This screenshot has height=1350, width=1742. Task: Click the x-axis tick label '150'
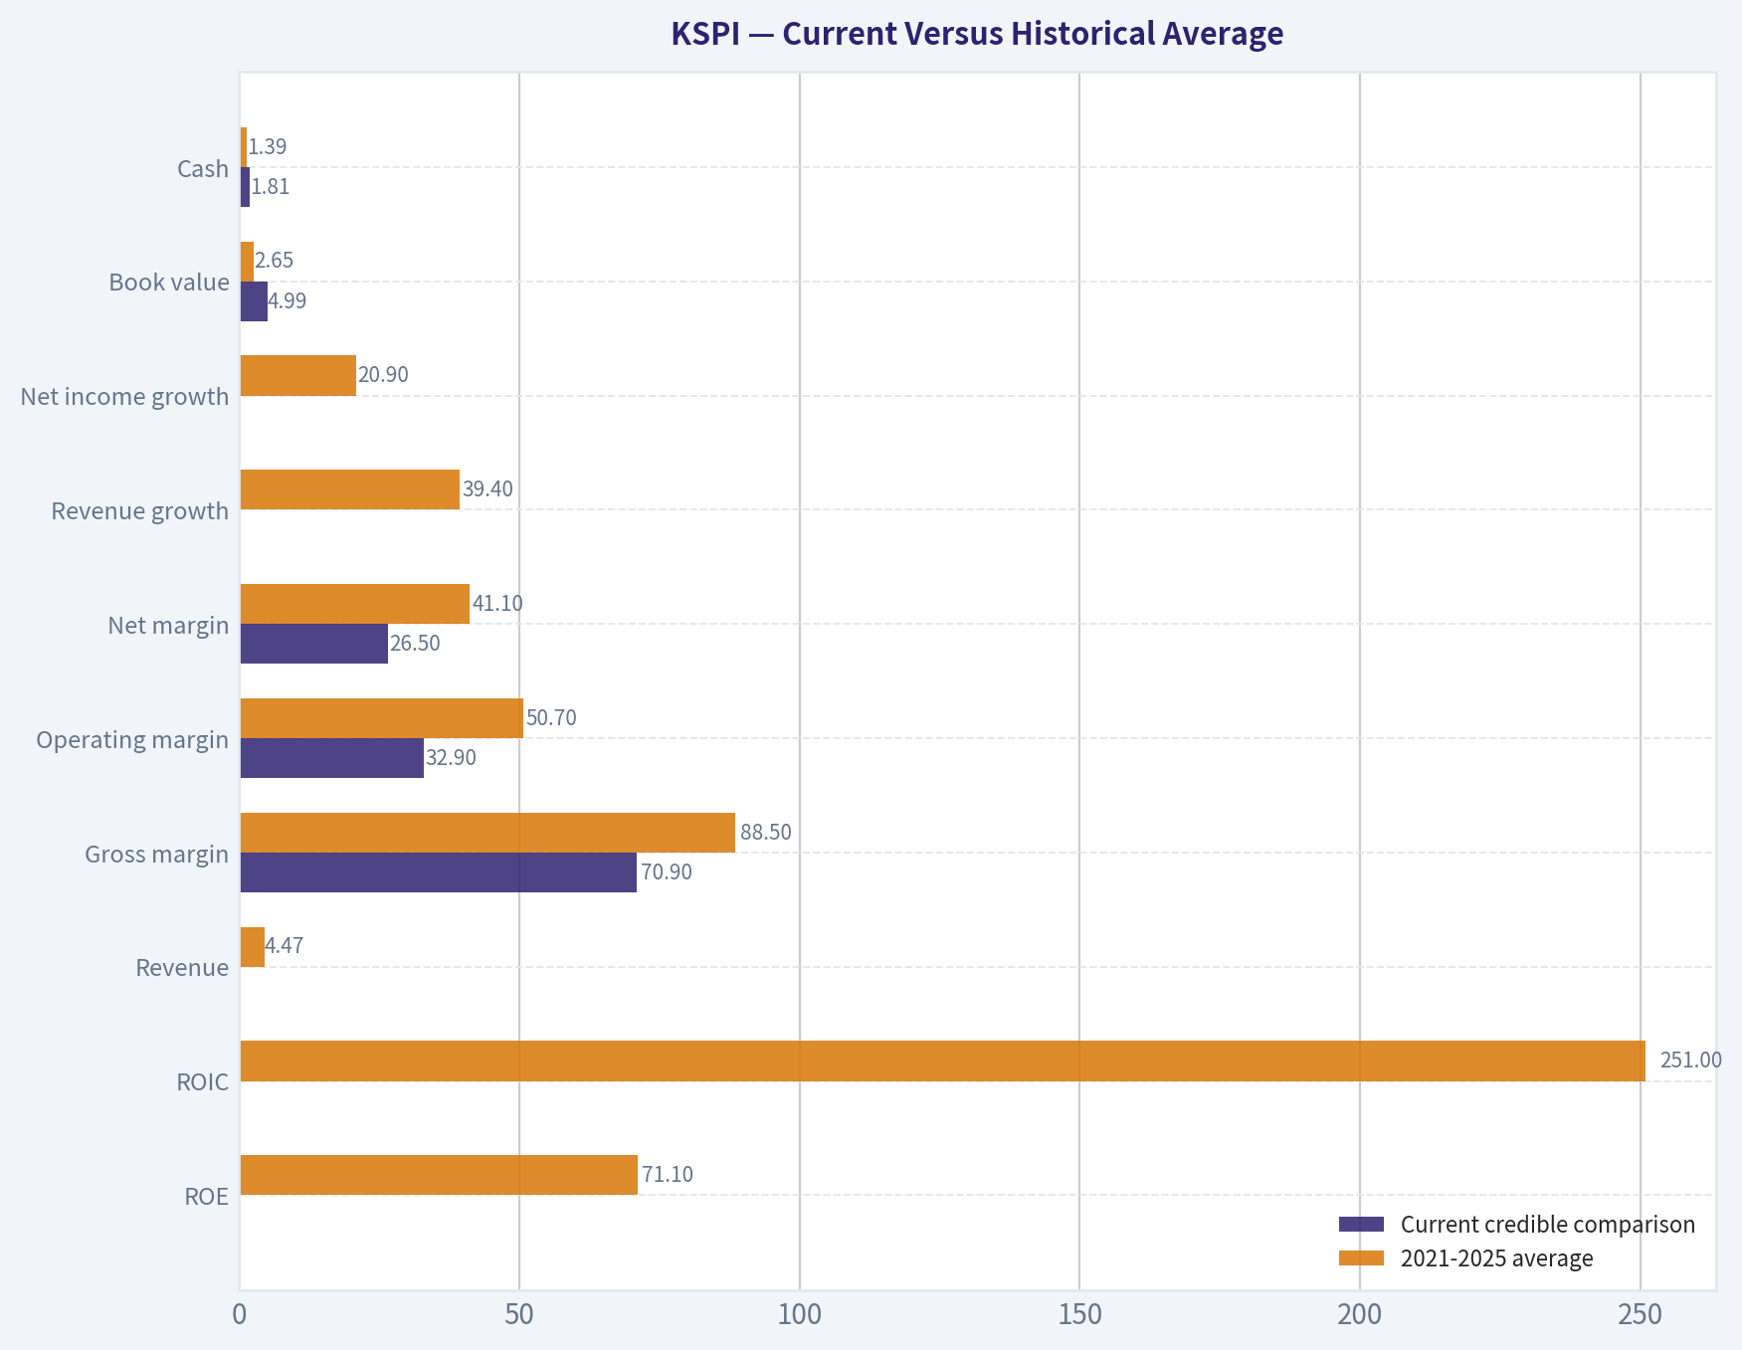(x=1080, y=1315)
